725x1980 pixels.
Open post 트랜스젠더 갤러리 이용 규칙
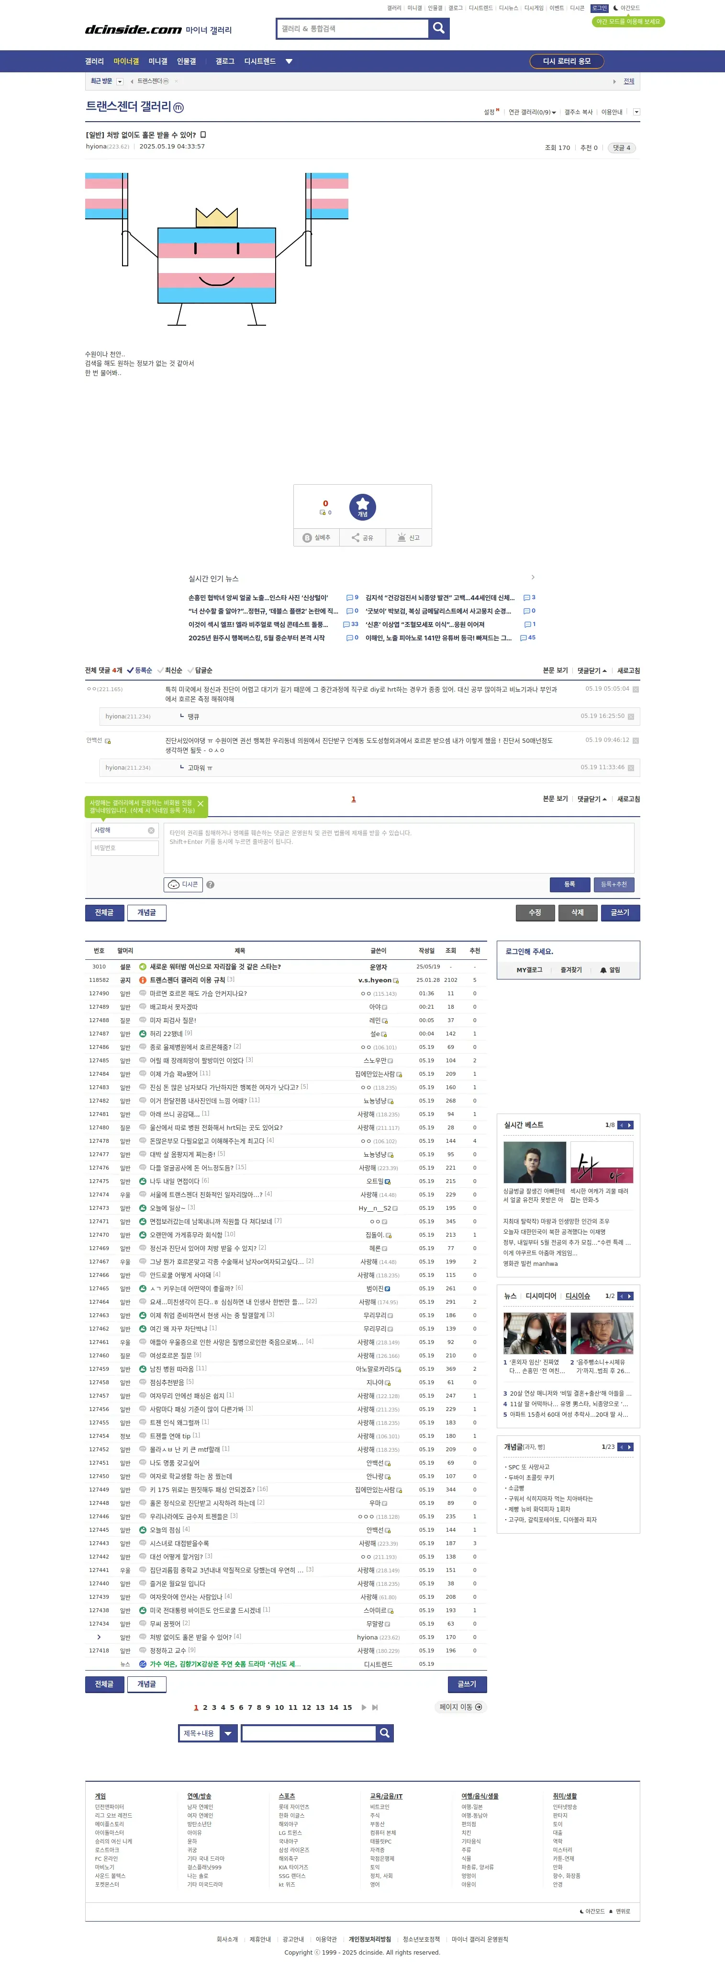188,980
